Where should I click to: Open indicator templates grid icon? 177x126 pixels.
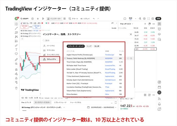point(64,19)
